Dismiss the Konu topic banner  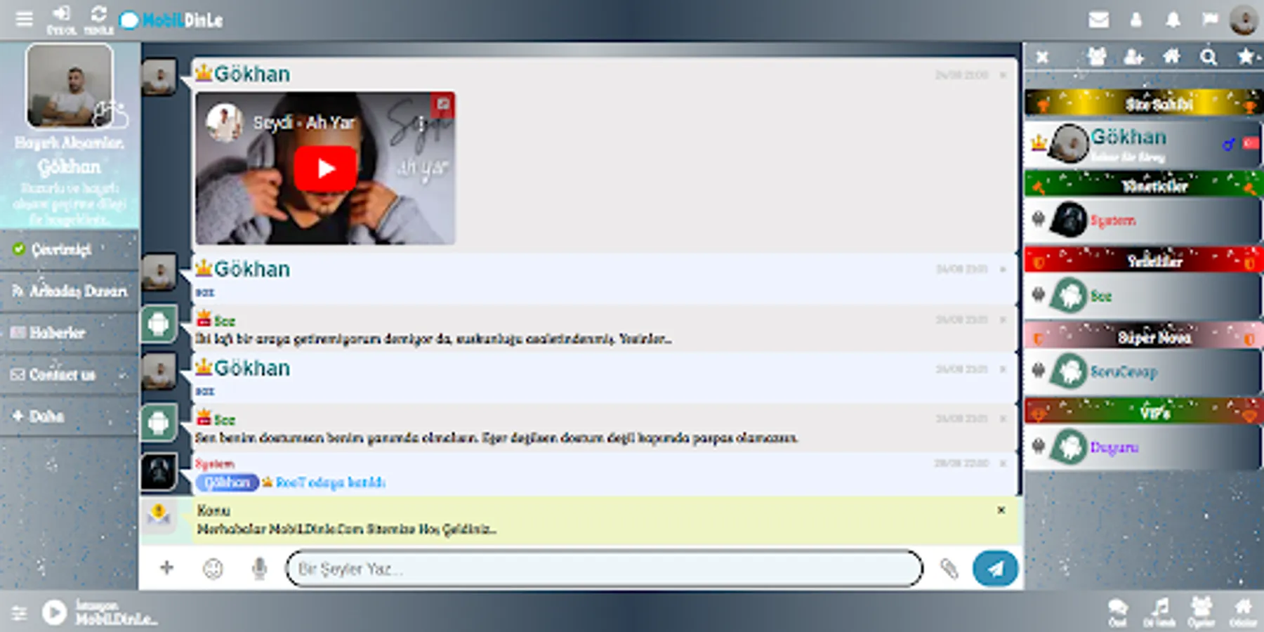(1001, 510)
